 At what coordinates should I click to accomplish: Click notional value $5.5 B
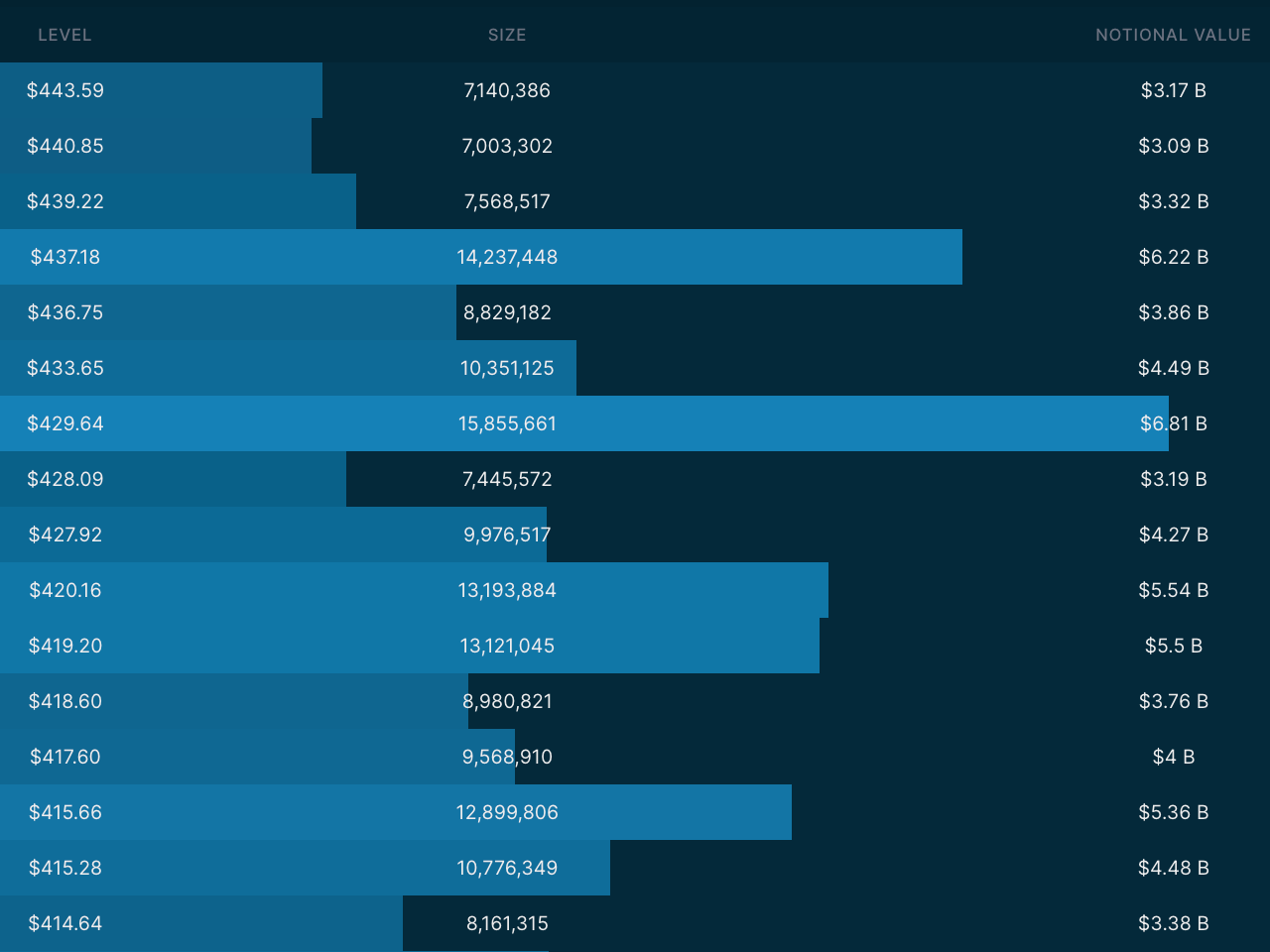point(1174,646)
